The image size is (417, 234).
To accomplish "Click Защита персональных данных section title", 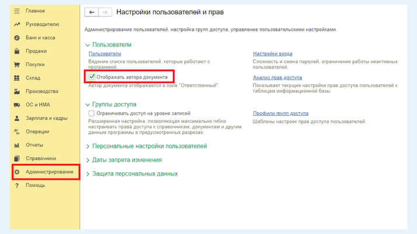I will coord(135,174).
